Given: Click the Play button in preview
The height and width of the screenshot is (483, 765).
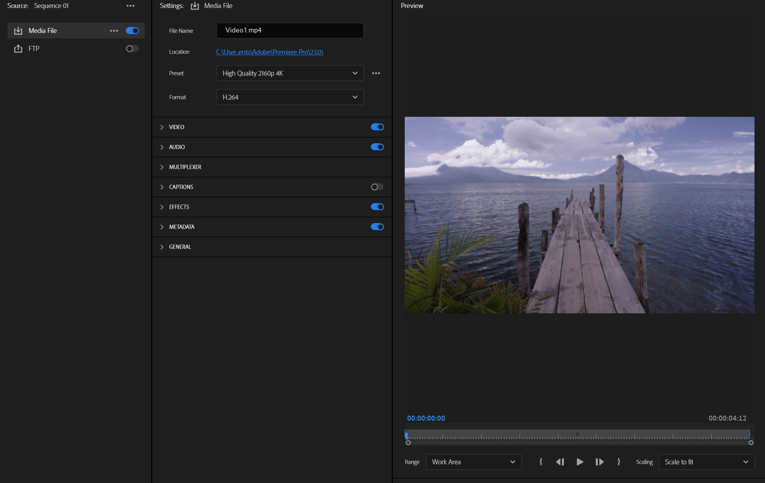Looking at the screenshot, I should click(x=579, y=462).
